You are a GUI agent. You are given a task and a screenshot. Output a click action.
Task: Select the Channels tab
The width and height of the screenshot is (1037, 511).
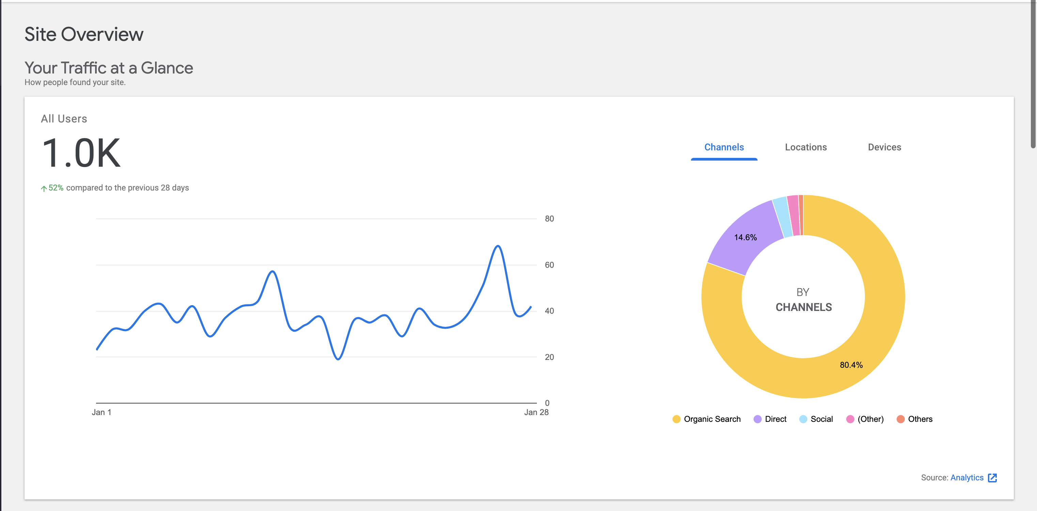724,147
